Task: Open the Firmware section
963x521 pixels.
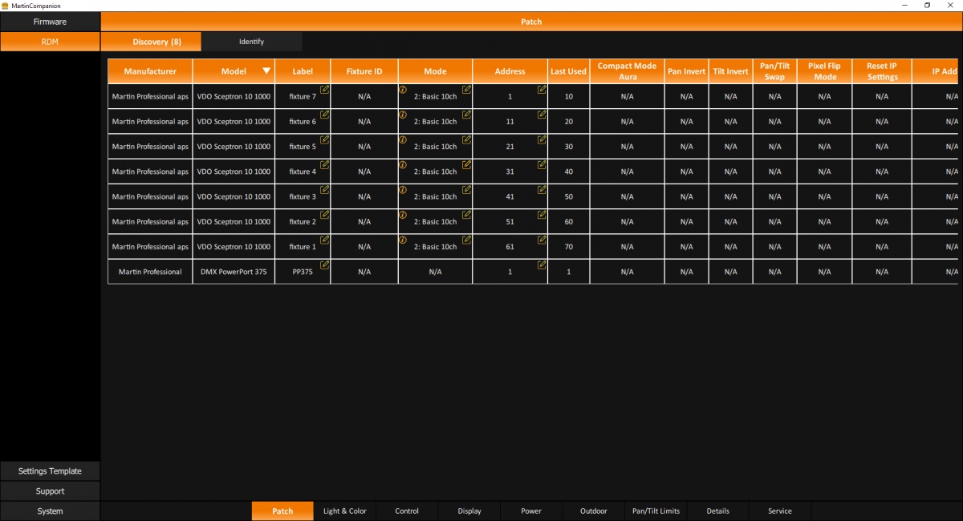Action: 50,22
